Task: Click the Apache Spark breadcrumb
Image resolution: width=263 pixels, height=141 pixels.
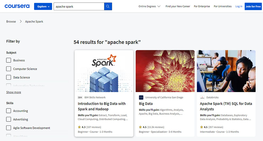Action: tap(34, 21)
